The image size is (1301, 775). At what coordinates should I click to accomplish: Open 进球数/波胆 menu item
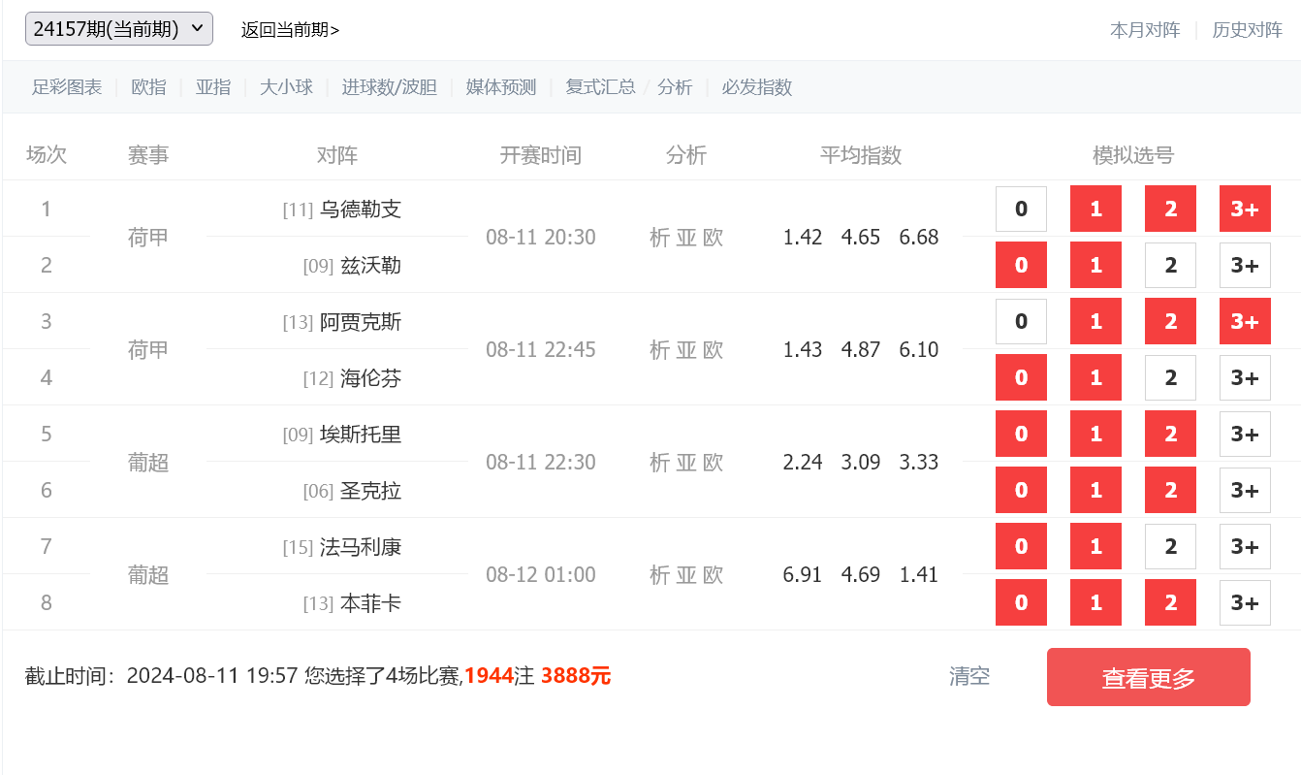click(389, 87)
